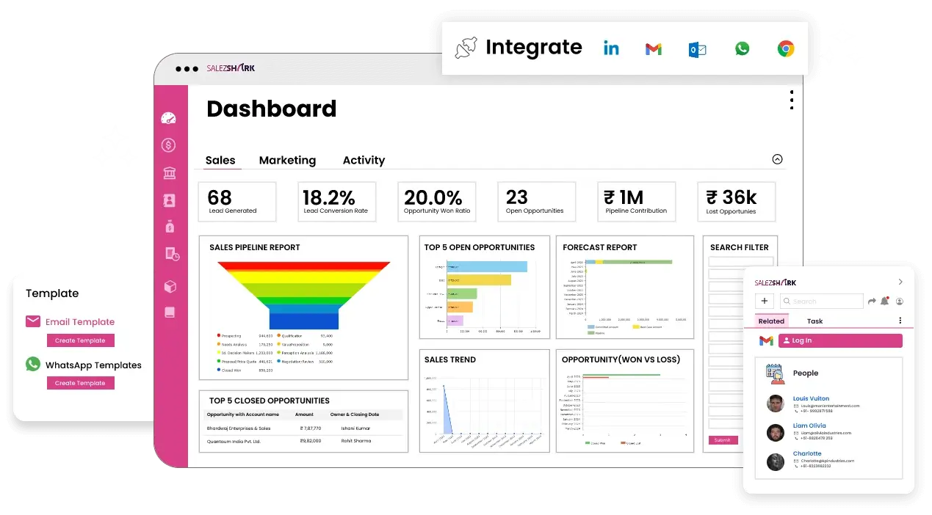
Task: Click the Search field in the side panel
Action: pyautogui.click(x=821, y=301)
